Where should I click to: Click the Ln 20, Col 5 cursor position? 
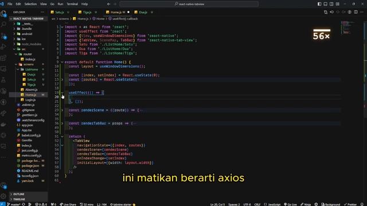click(217, 204)
